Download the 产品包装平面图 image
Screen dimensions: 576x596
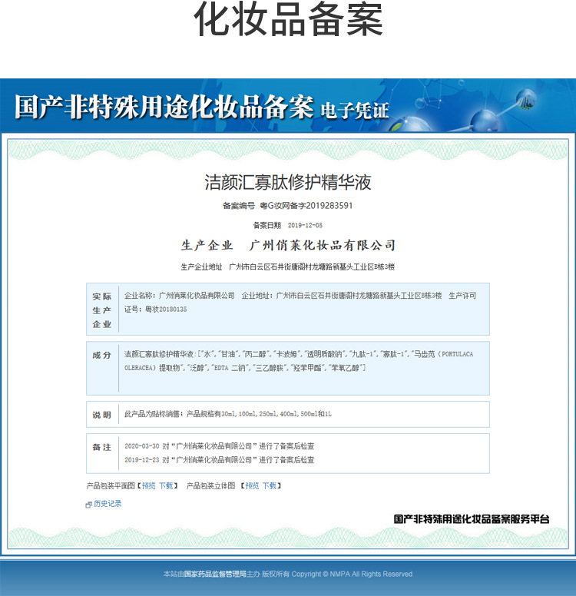pos(166,485)
